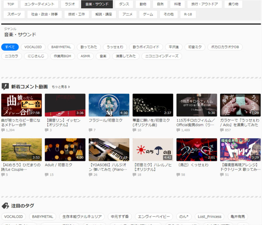The image size is (262, 225).
Task: Open the 乗り物 genre tab
Action: coord(234,4)
